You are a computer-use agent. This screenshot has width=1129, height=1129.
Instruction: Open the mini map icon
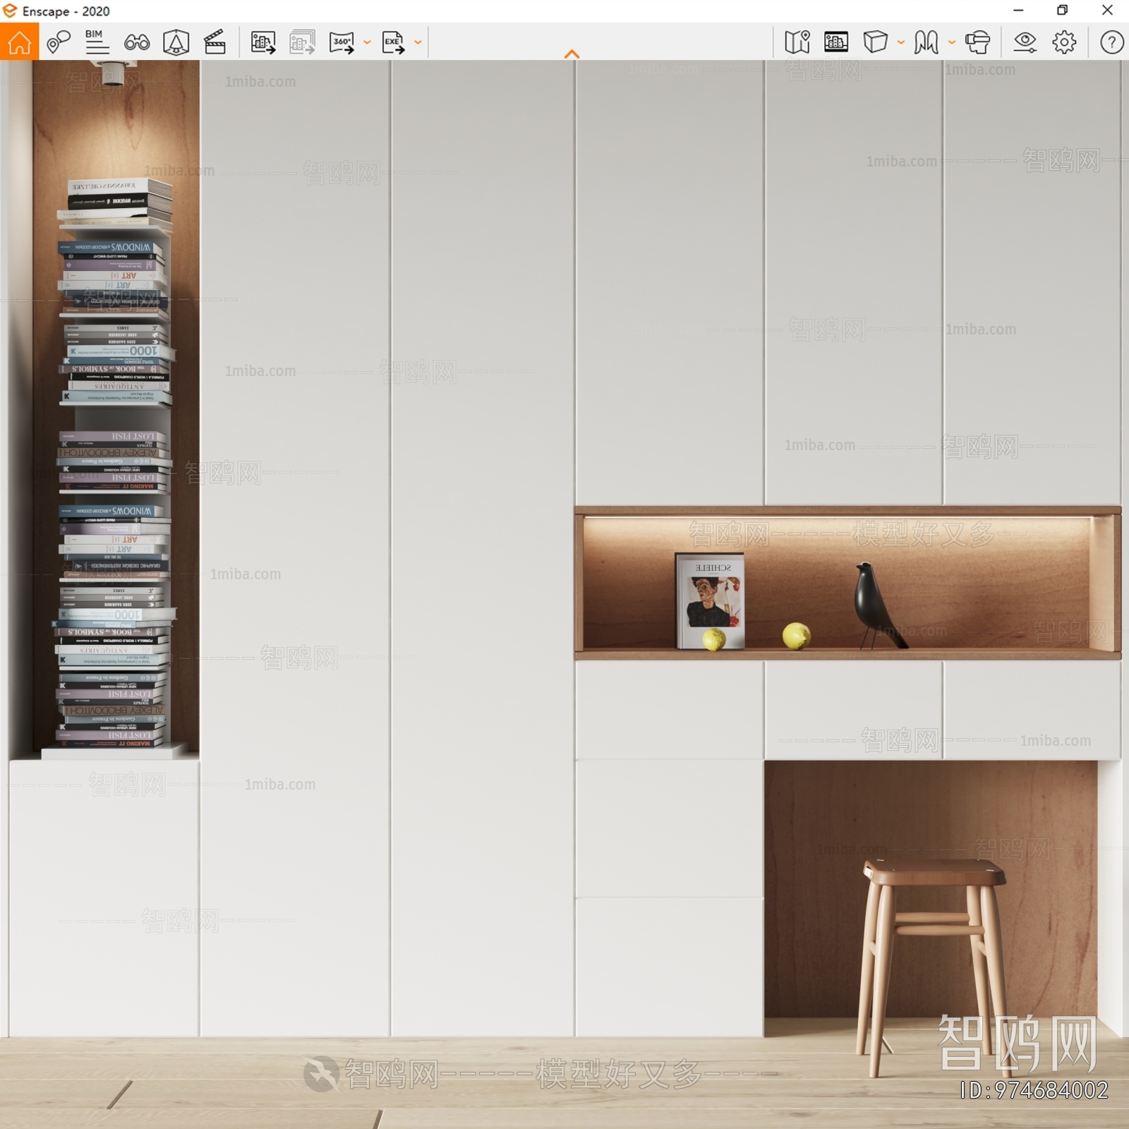(797, 42)
